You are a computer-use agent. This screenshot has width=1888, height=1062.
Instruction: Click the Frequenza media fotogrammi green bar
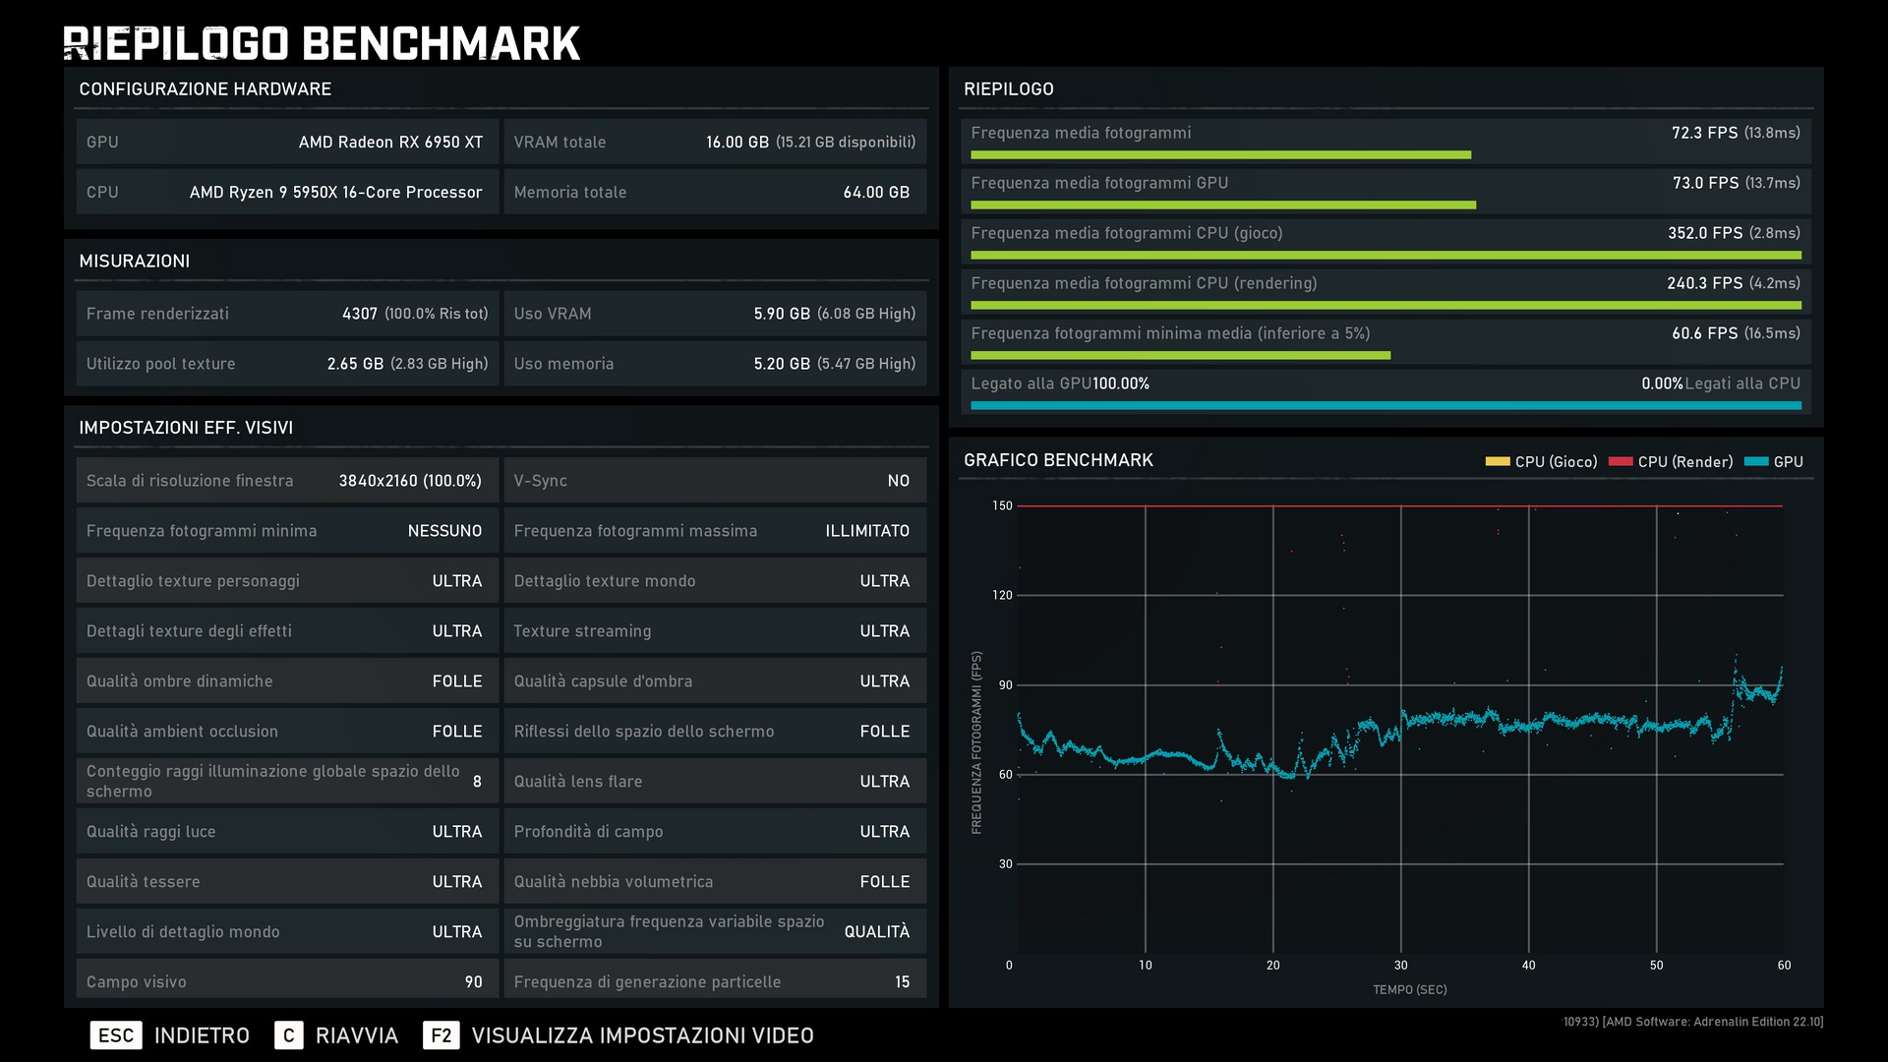[1220, 155]
